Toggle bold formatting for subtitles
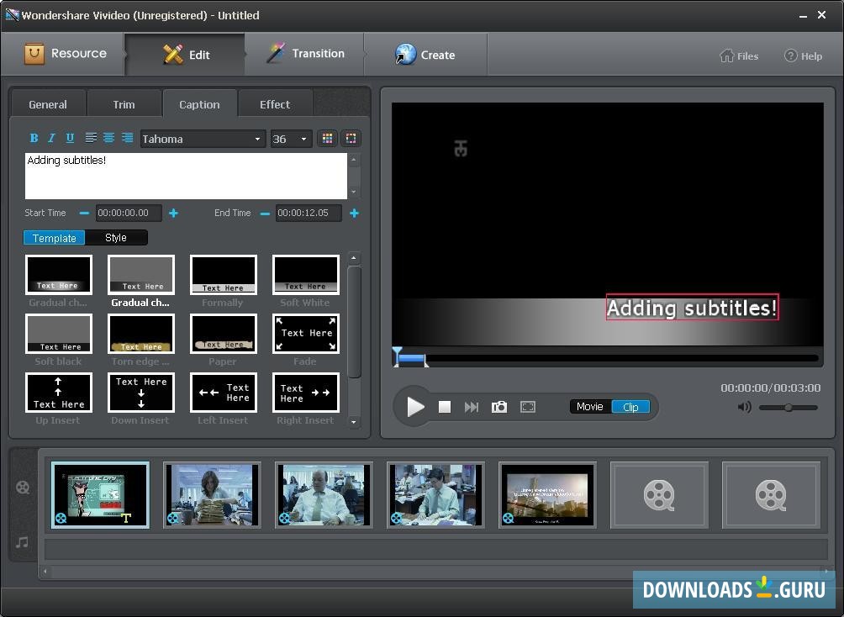The height and width of the screenshot is (617, 844). click(34, 137)
